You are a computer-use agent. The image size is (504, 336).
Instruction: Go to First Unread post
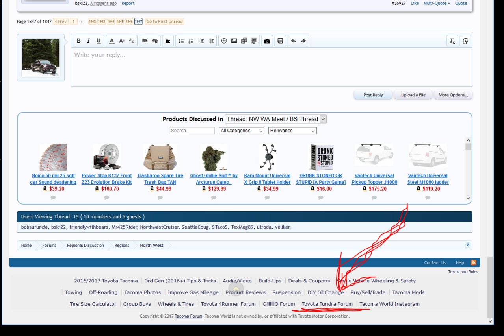(x=164, y=22)
